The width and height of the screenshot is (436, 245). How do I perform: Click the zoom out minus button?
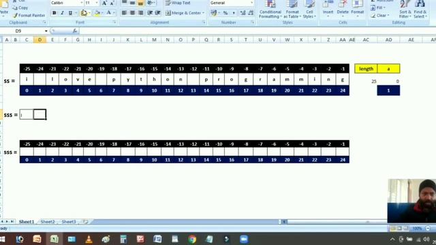[x=428, y=229]
